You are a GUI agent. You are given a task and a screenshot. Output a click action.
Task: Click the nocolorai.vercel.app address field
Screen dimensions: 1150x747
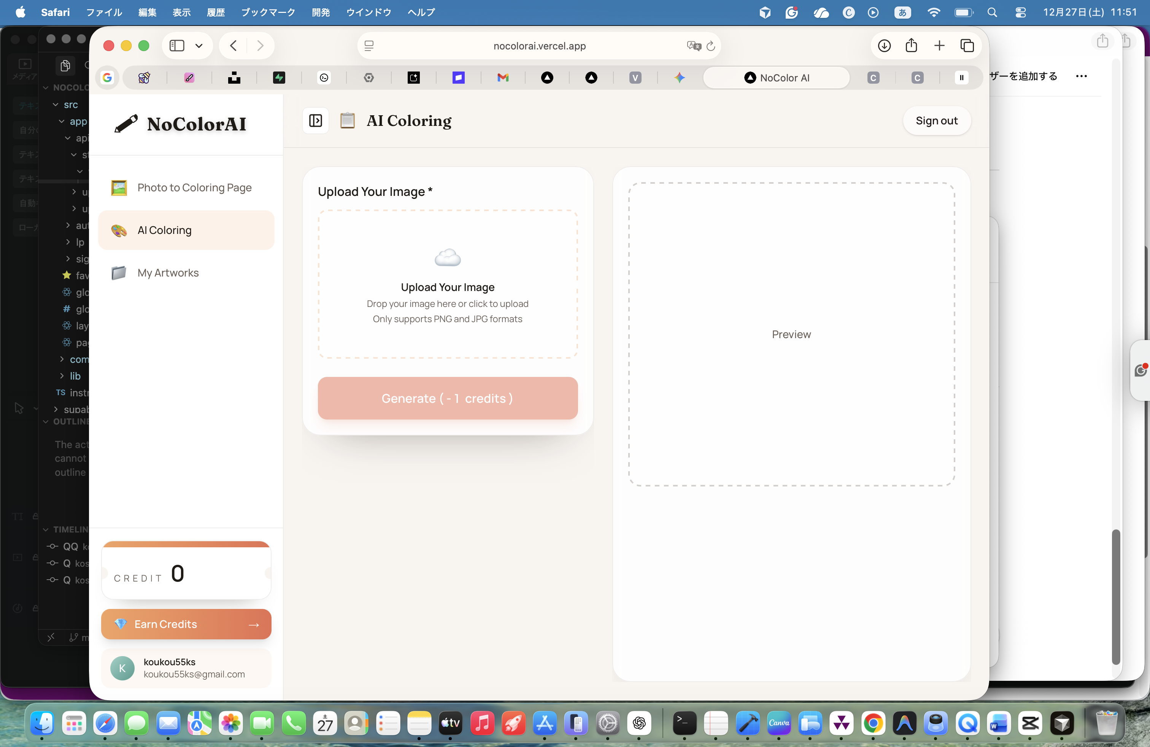point(539,46)
